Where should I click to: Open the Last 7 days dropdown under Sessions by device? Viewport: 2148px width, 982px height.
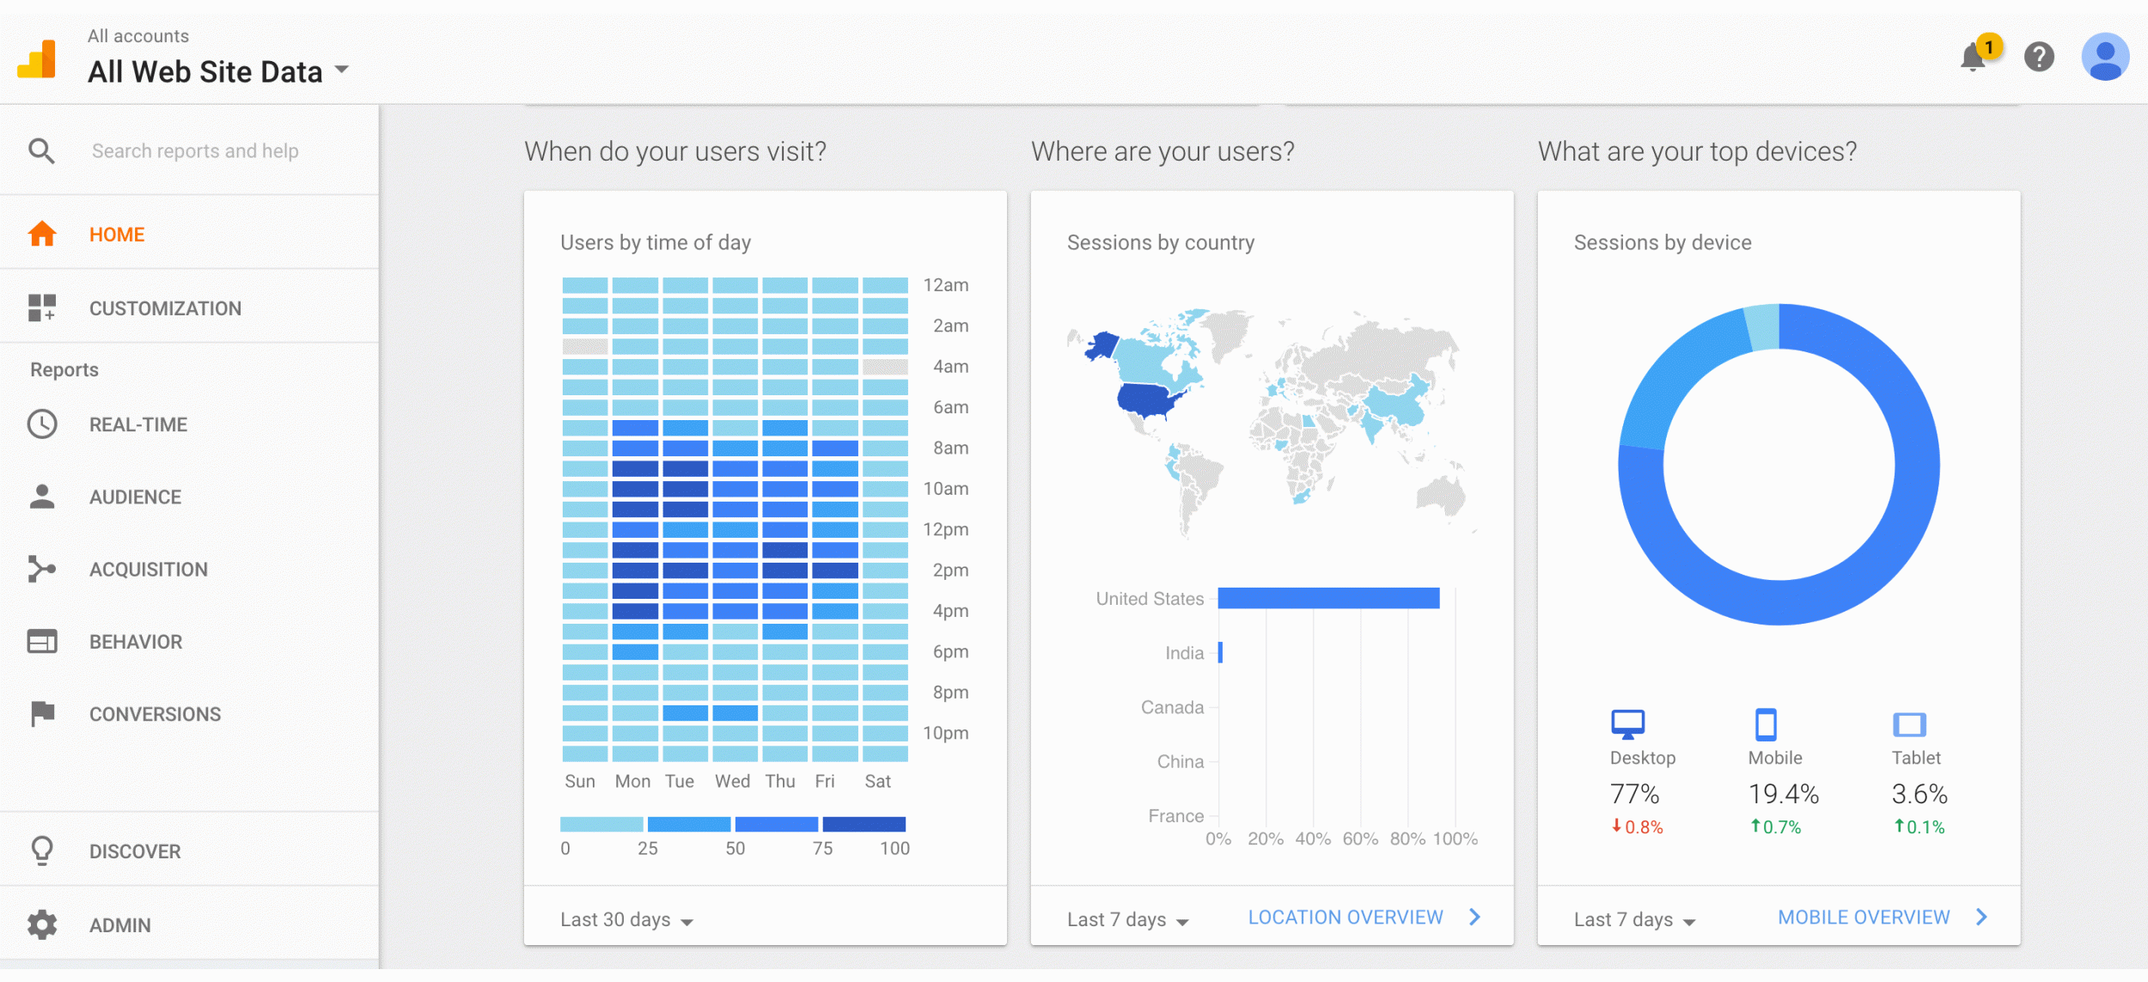point(1634,920)
